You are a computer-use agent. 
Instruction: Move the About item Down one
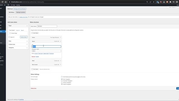(40, 54)
